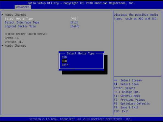Click the F4: Save & Exit hint

coord(126,107)
